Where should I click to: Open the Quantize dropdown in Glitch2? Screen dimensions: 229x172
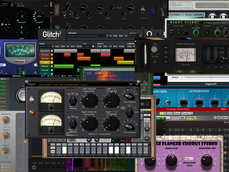(x=140, y=36)
